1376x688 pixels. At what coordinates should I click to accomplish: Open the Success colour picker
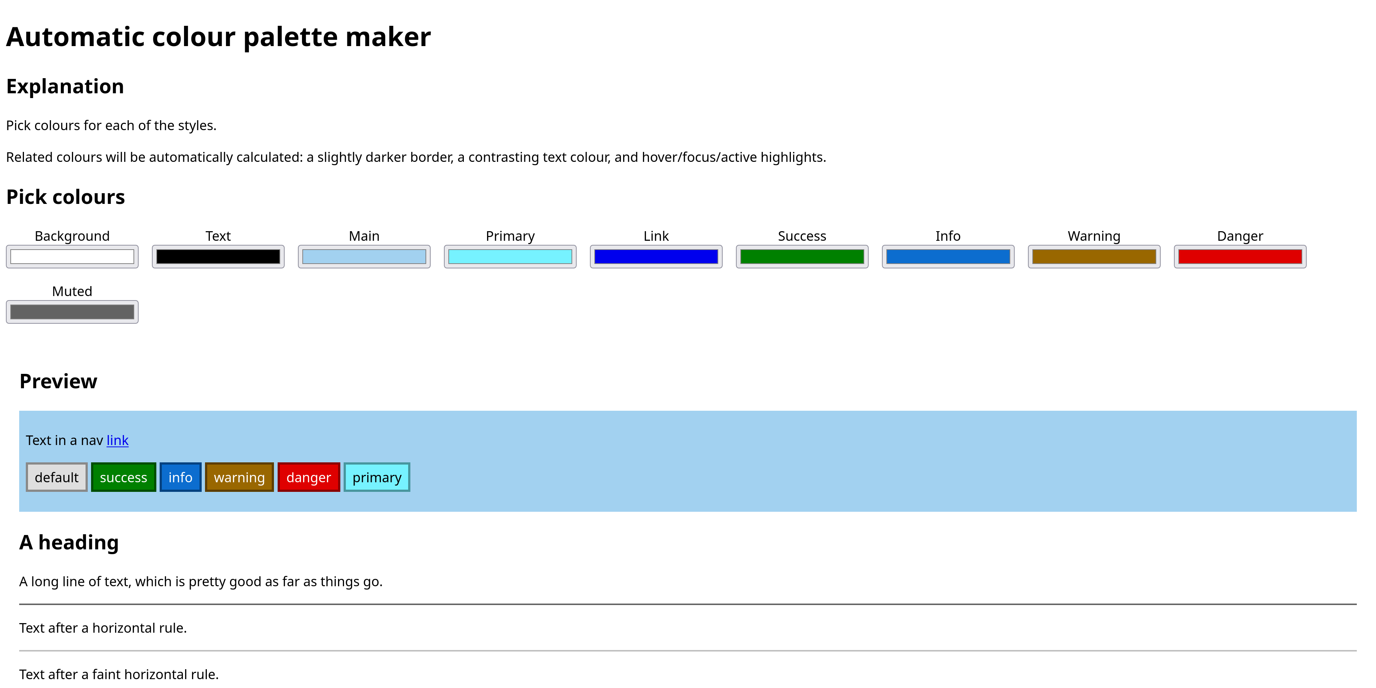pyautogui.click(x=802, y=256)
